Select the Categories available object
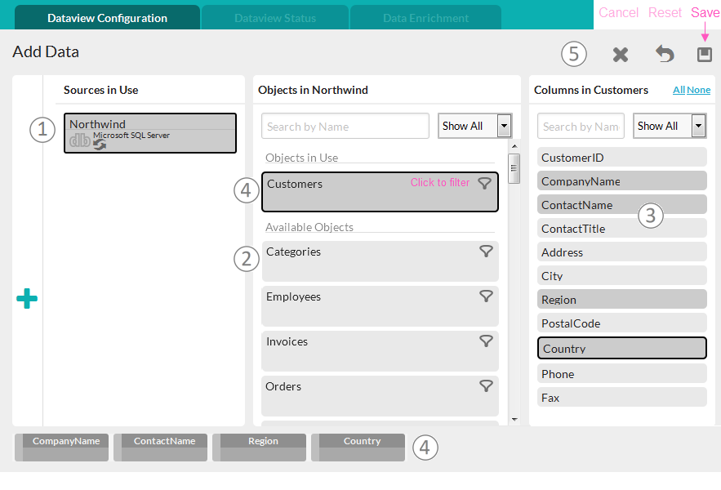Image resolution: width=721 pixels, height=490 pixels. [380, 261]
